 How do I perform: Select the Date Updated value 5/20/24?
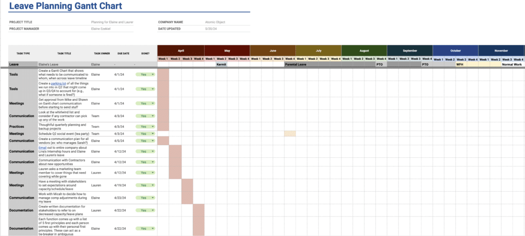(211, 29)
